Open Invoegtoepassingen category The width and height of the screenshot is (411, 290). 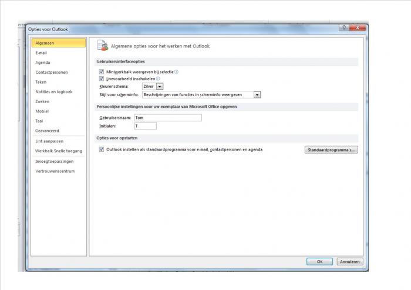55,161
